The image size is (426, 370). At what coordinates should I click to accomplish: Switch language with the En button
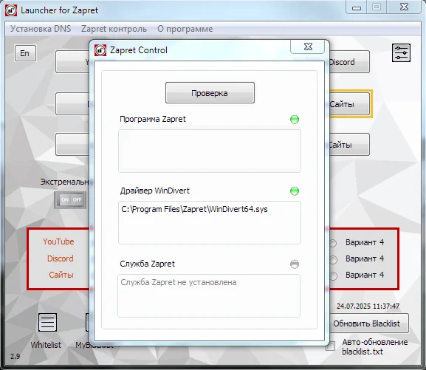25,53
